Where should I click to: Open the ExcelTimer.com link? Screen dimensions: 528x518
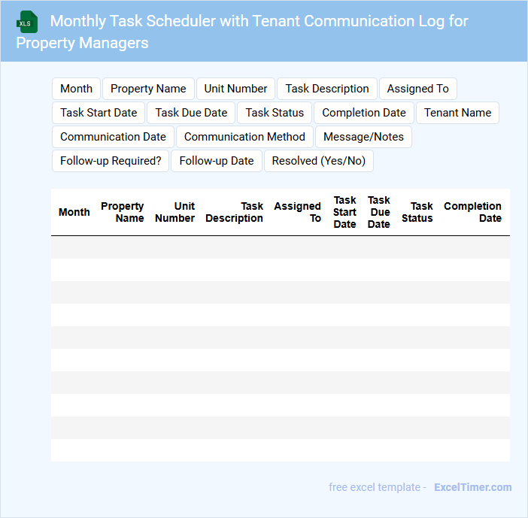(x=473, y=487)
